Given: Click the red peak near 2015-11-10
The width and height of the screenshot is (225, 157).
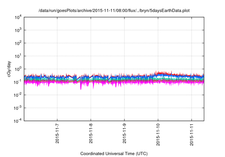Looking at the screenshot, I should point(156,71).
